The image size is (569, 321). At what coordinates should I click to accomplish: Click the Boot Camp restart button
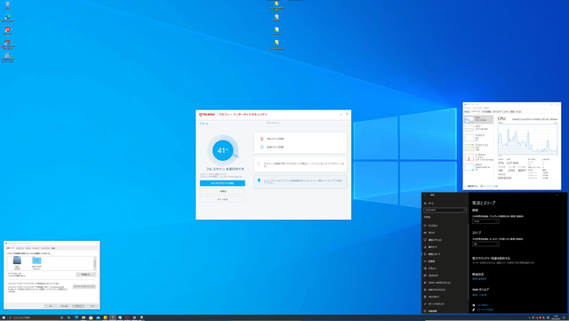(x=86, y=275)
